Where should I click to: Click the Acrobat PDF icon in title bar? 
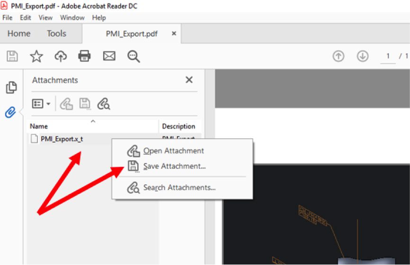(4, 5)
